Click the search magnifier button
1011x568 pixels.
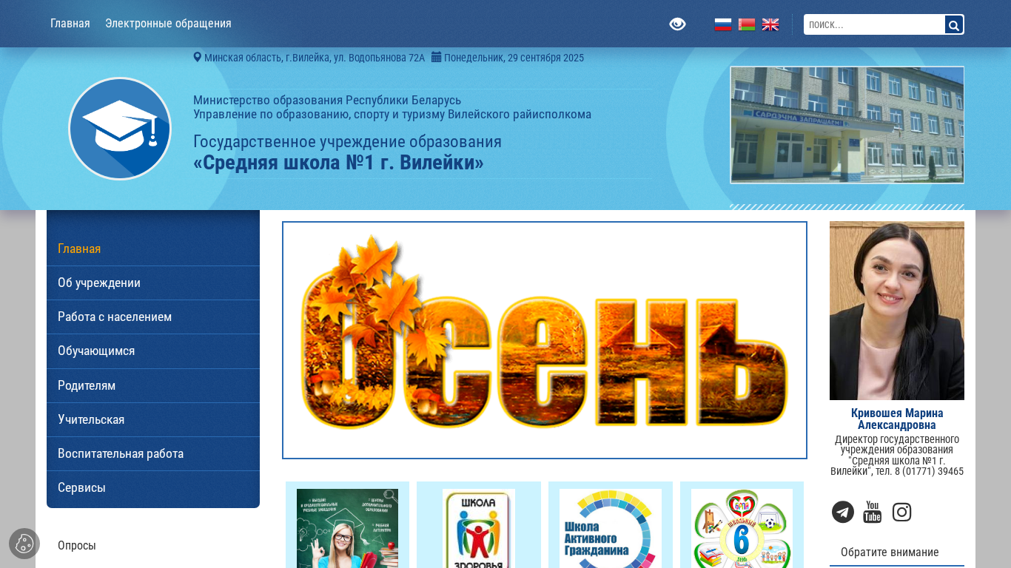click(x=954, y=25)
